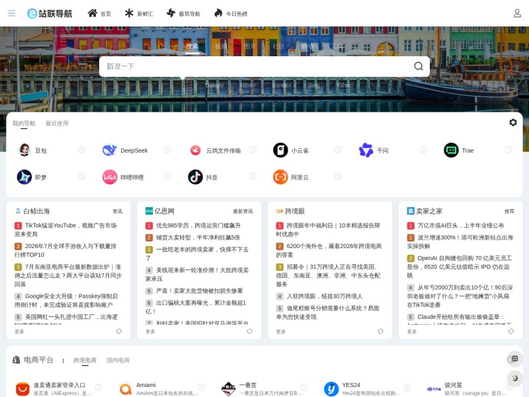Refresh the 跨境眼 news card
This screenshot has height=397, width=529.
point(380,331)
